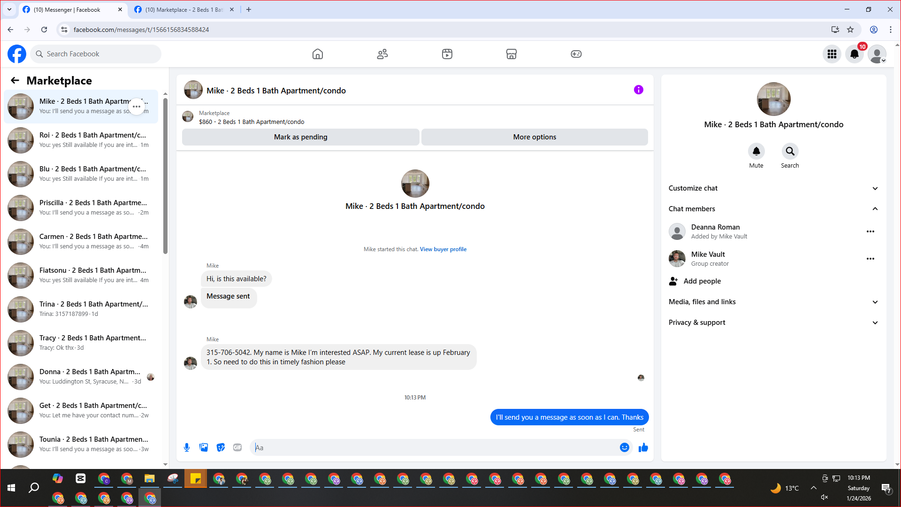The height and width of the screenshot is (507, 901).
Task: Switch to the Marketplace browser tab
Action: coord(184,9)
